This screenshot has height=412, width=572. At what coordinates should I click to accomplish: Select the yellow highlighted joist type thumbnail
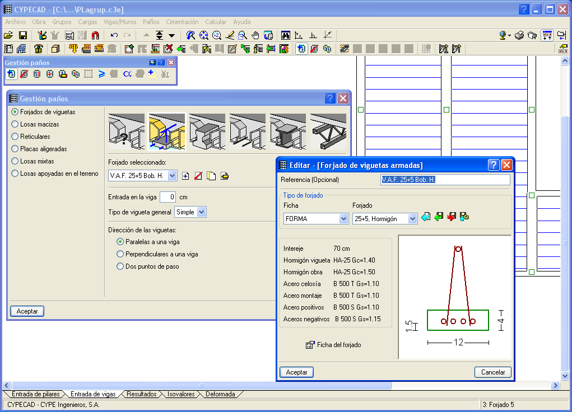point(167,132)
